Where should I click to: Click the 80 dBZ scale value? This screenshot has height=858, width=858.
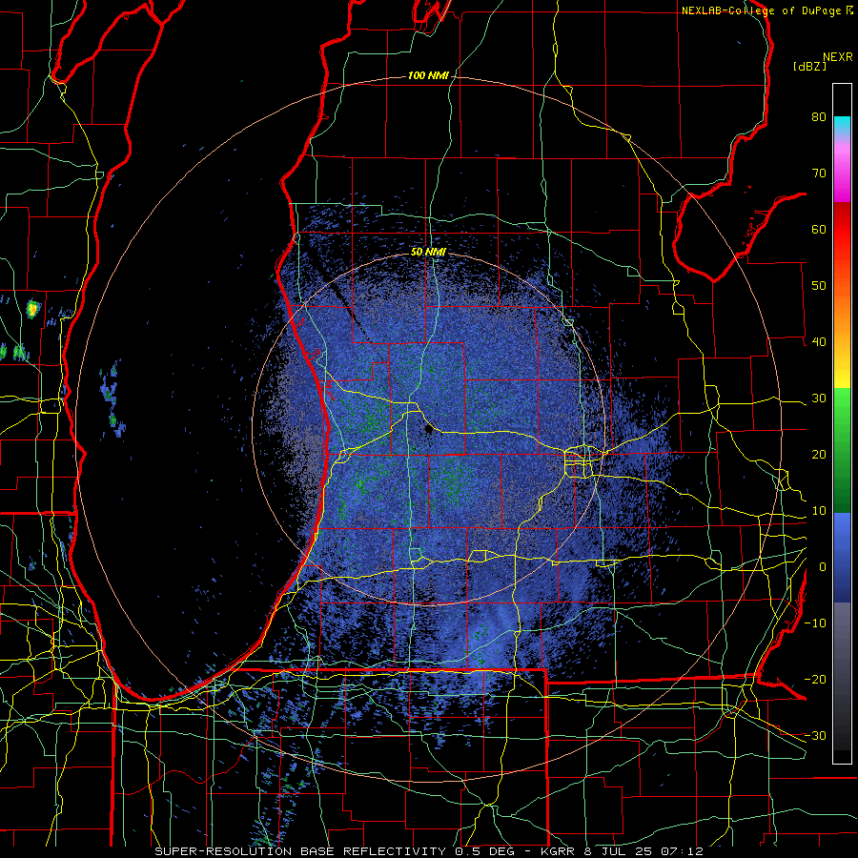[x=819, y=116]
